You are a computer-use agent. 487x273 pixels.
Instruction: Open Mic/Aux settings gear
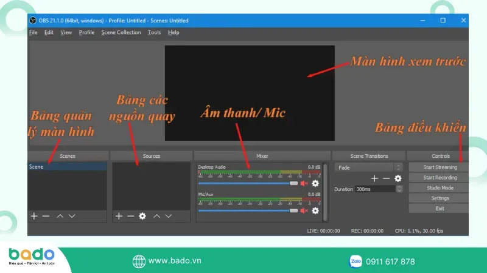(x=315, y=211)
